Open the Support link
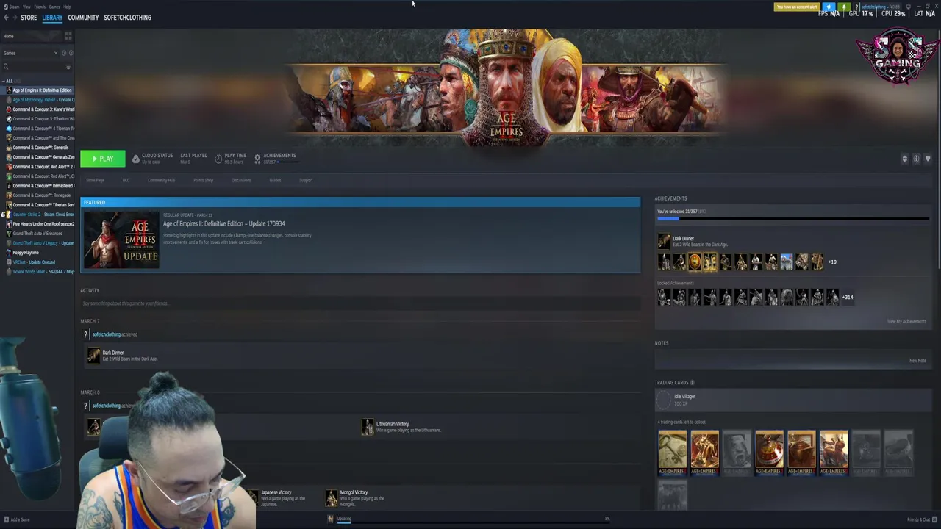The width and height of the screenshot is (941, 529). (x=306, y=180)
